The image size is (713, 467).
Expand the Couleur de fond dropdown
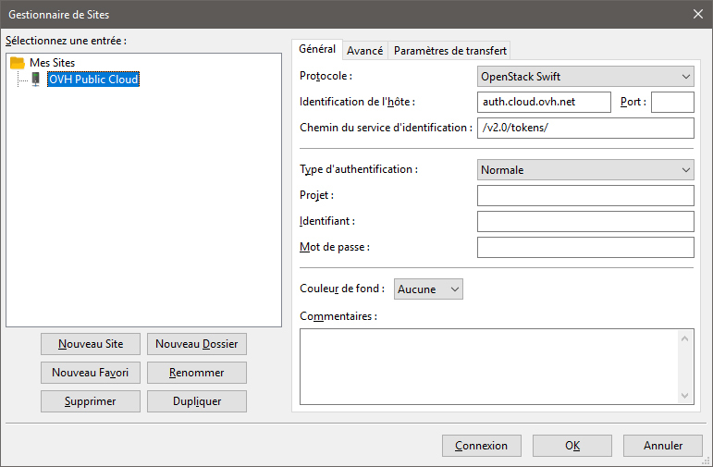click(x=428, y=289)
